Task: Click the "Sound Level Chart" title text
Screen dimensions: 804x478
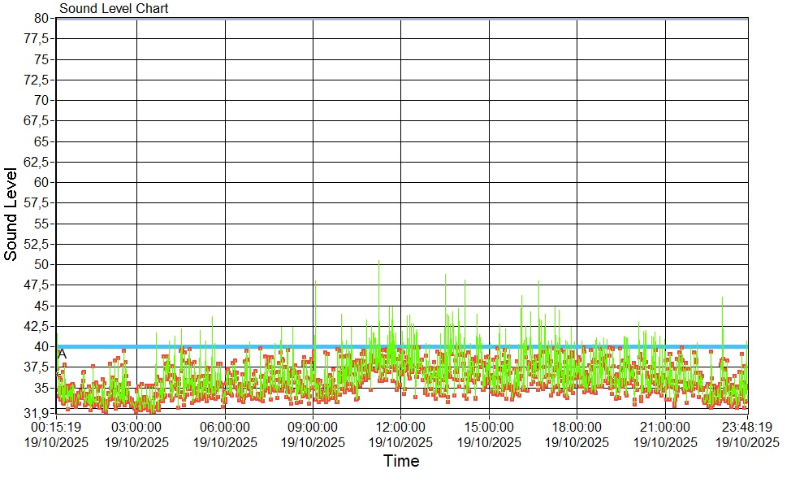Action: click(114, 9)
